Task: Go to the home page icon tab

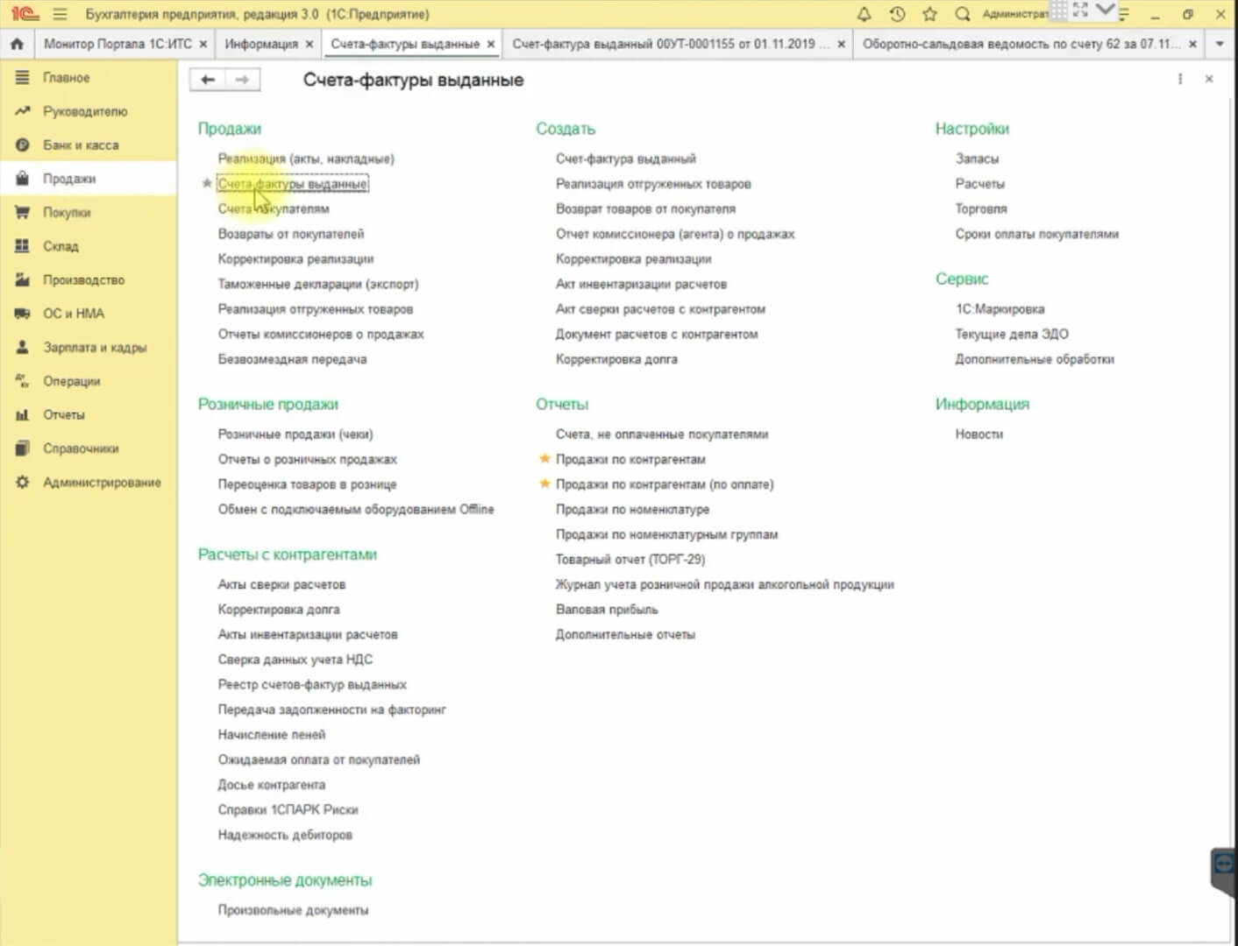Action: [17, 44]
